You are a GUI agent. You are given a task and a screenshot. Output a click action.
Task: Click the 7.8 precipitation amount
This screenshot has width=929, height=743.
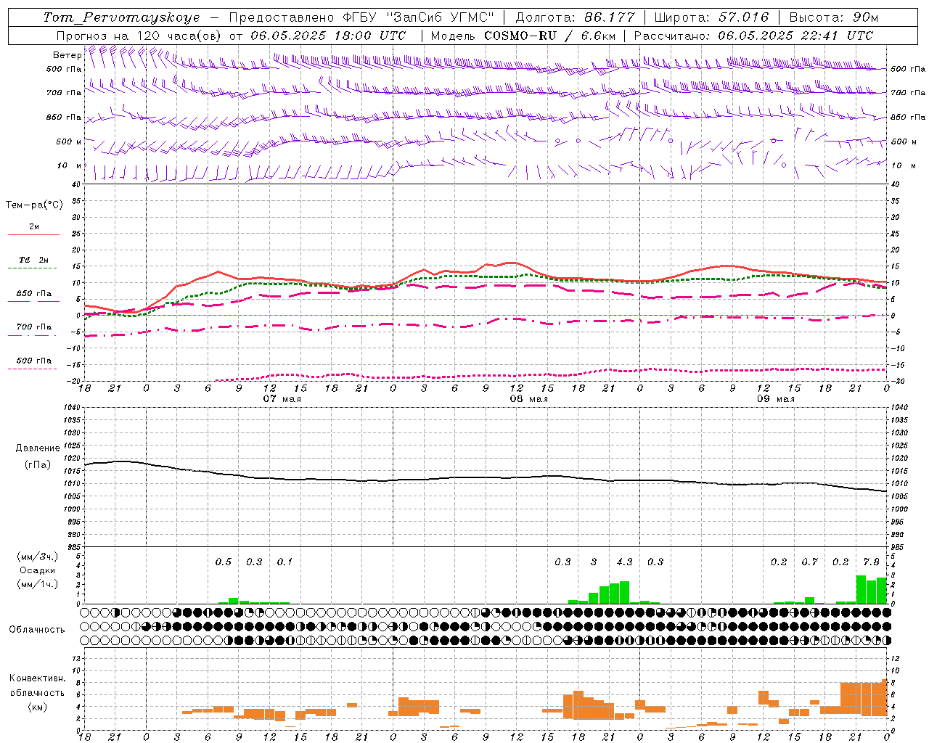point(871,562)
